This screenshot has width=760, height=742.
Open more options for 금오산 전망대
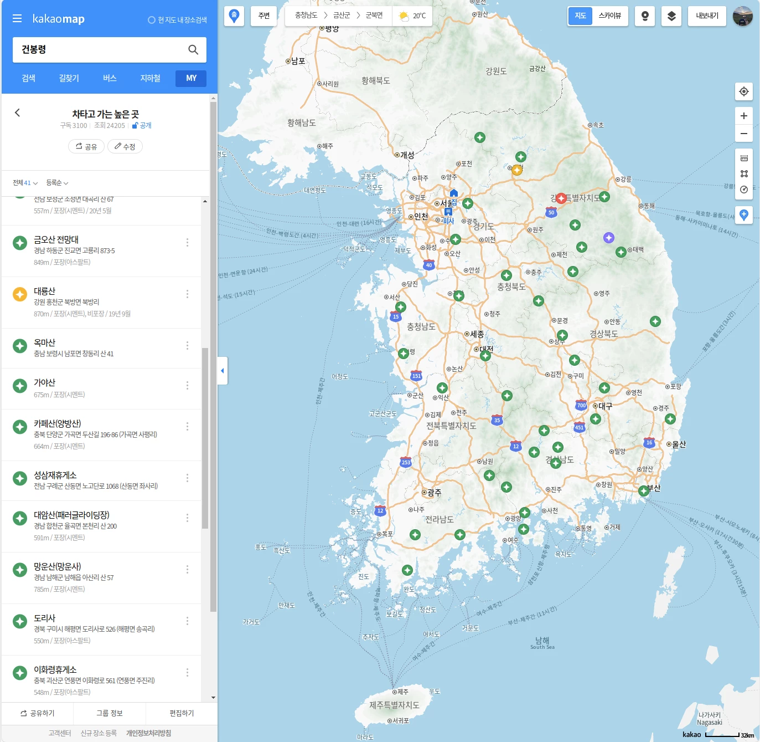(x=188, y=242)
